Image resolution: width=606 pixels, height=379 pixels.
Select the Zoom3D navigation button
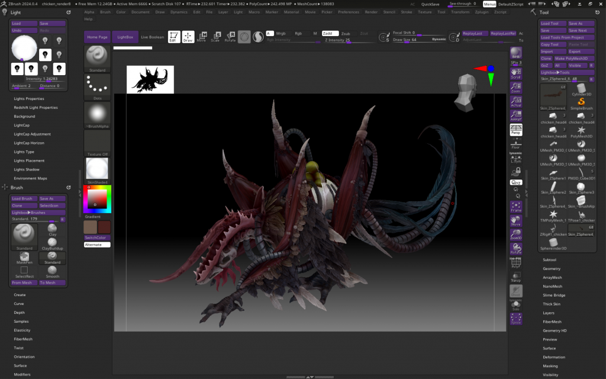(516, 235)
